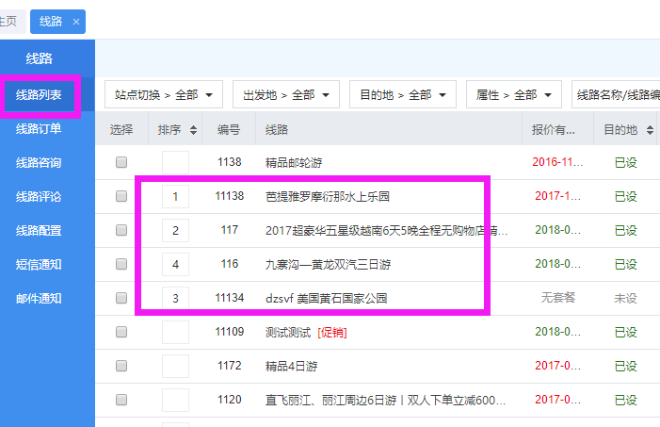660x427 pixels.
Task: Select 短信通知 from sidebar
Action: pos(39,265)
